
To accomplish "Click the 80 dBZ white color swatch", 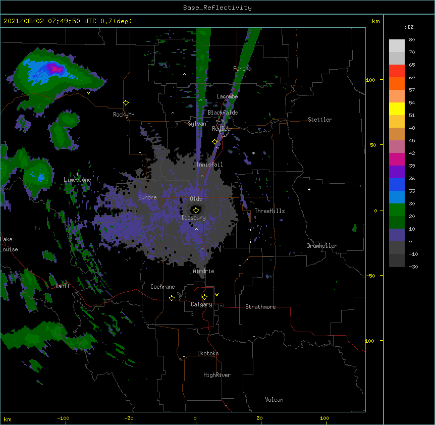I will (x=397, y=46).
